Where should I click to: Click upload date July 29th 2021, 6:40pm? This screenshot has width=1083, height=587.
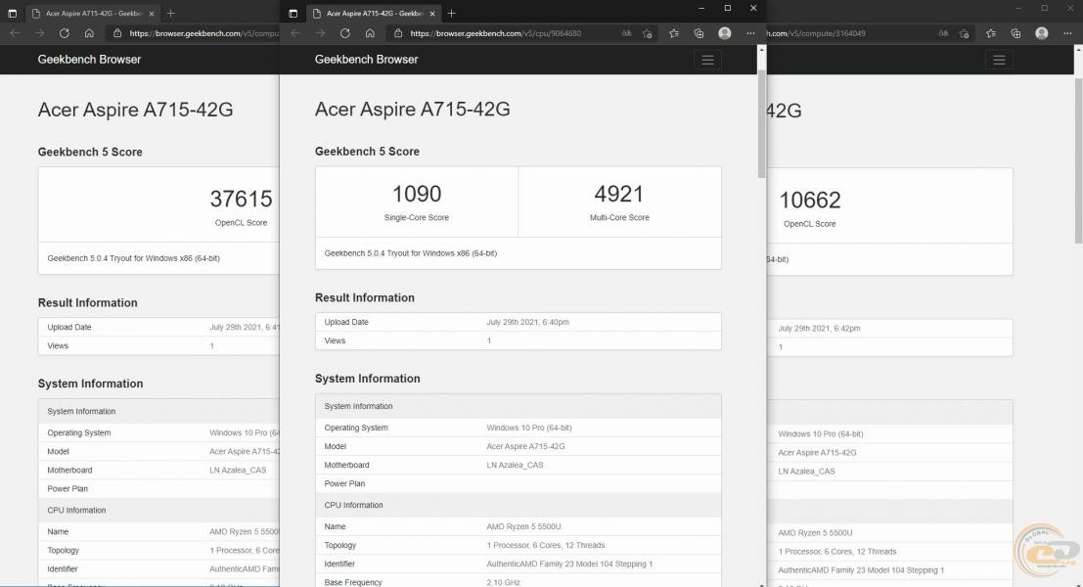(x=527, y=322)
